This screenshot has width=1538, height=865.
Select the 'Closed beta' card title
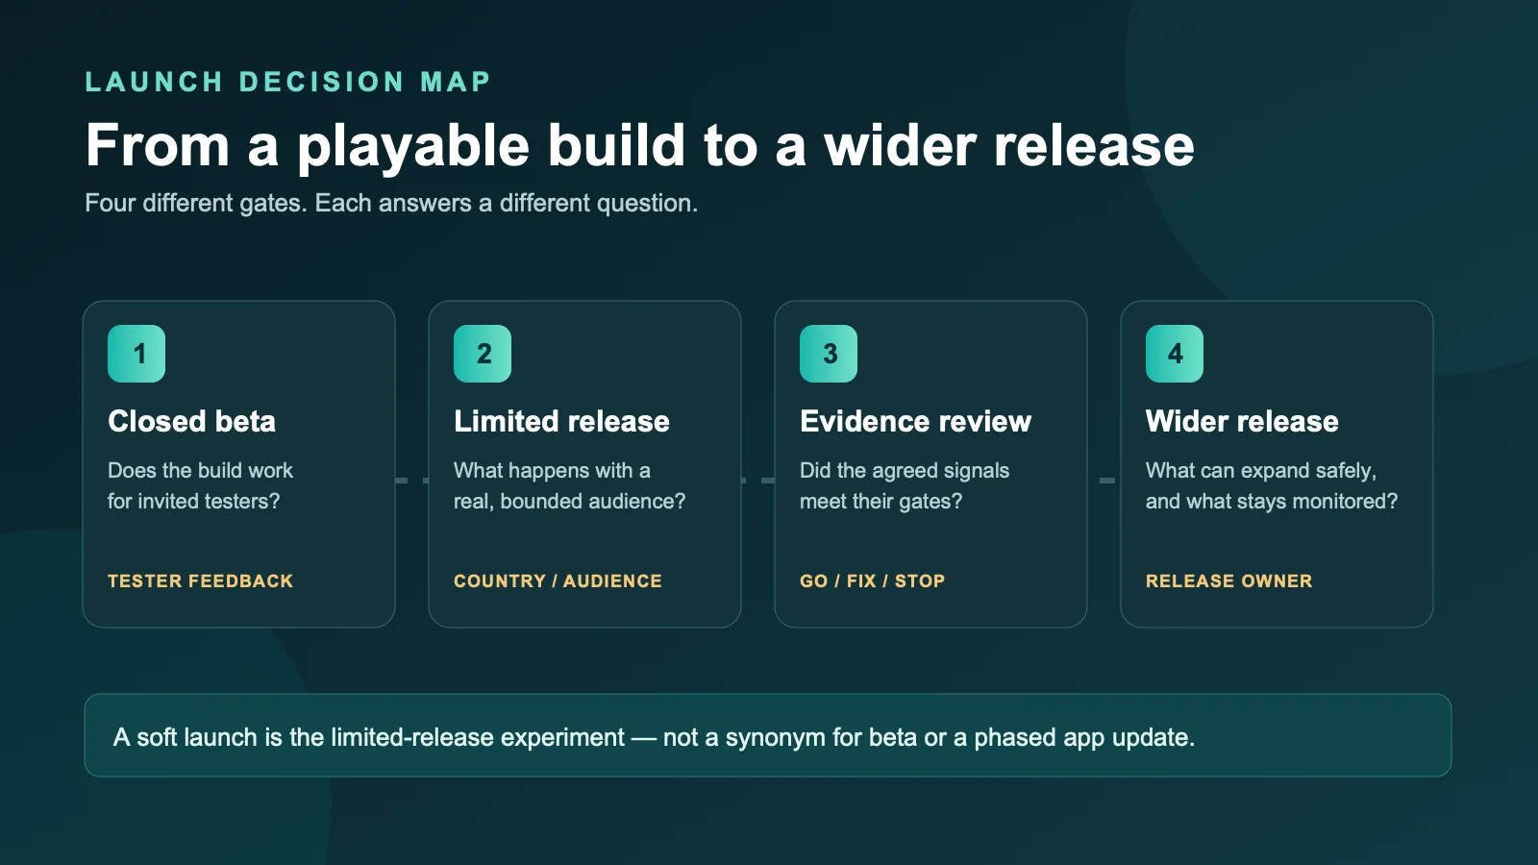point(192,421)
